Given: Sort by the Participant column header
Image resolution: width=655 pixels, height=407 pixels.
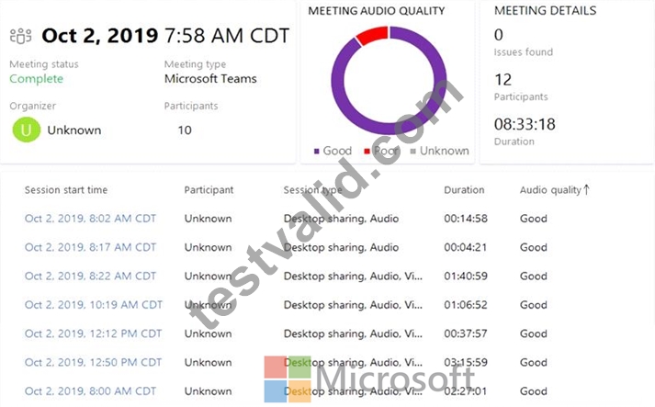Looking at the screenshot, I should point(209,190).
